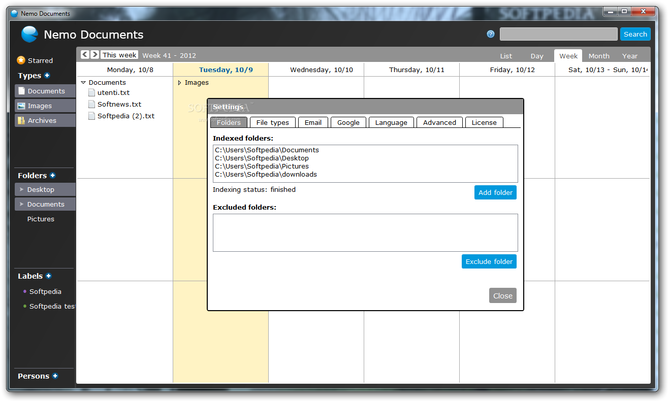This screenshot has height=402, width=669.
Task: Click the Softpedia (2).txt file icon
Action: (92, 116)
